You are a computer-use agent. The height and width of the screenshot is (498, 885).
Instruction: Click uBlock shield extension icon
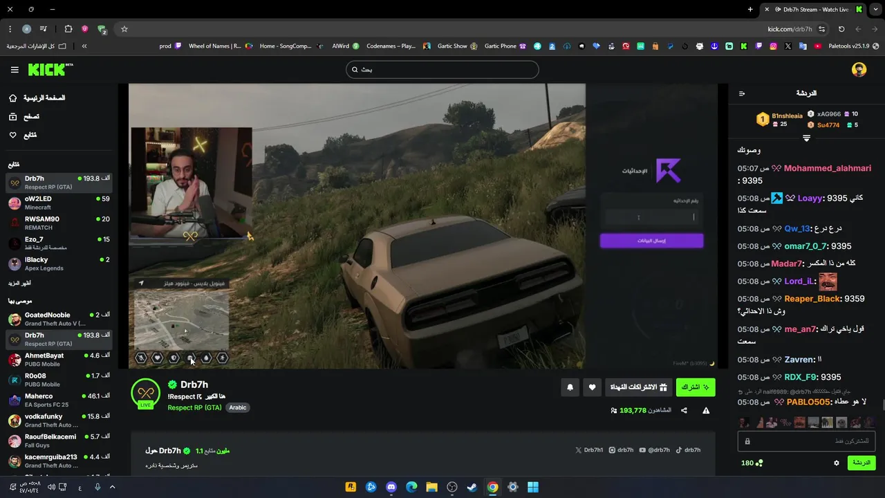[x=85, y=29]
